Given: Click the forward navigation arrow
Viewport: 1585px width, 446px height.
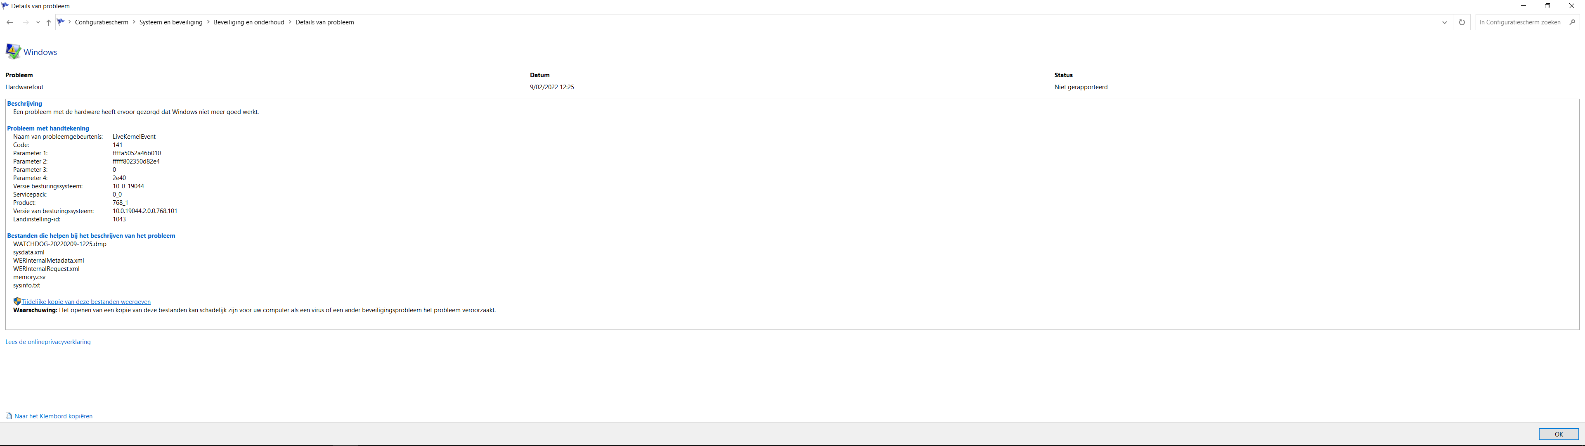Looking at the screenshot, I should pos(25,22).
